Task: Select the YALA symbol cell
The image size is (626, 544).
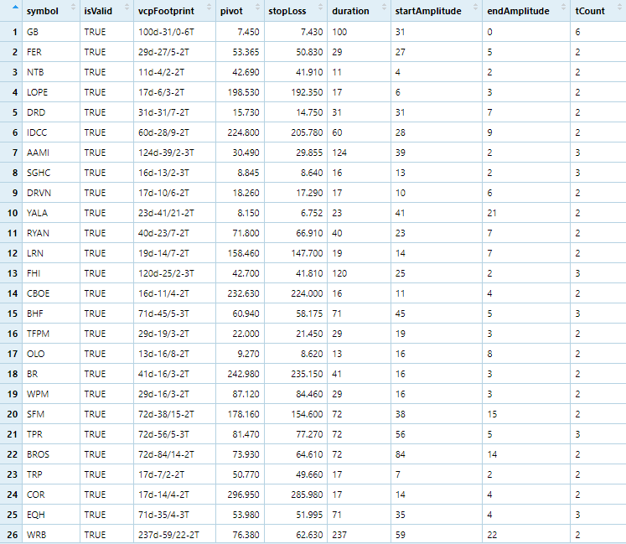Action: pyautogui.click(x=51, y=213)
